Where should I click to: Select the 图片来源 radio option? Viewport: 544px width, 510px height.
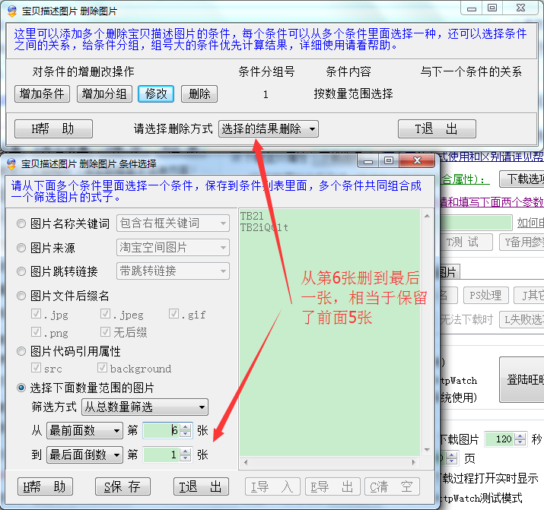(21, 248)
